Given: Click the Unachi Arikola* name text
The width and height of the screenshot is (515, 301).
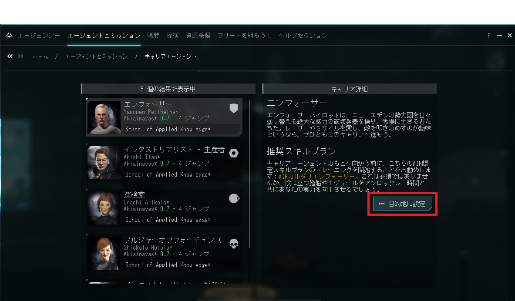Looking at the screenshot, I should 146,202.
